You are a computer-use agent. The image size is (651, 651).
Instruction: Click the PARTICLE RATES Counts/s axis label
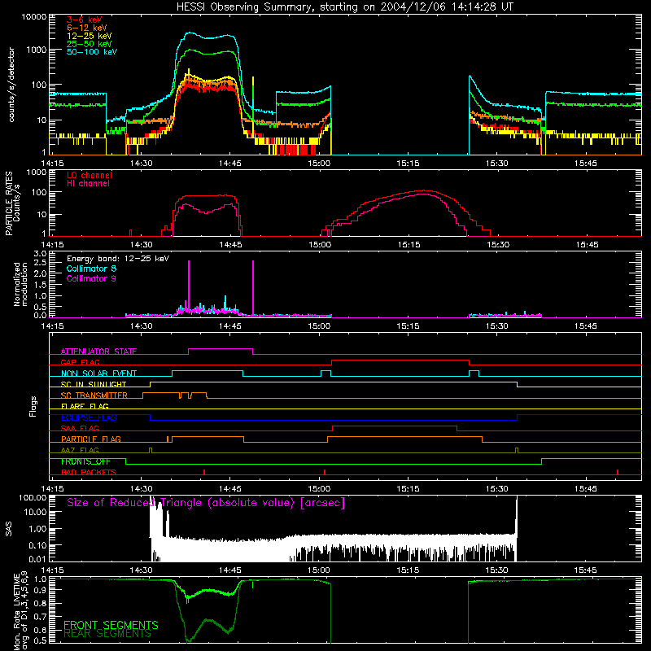12,203
